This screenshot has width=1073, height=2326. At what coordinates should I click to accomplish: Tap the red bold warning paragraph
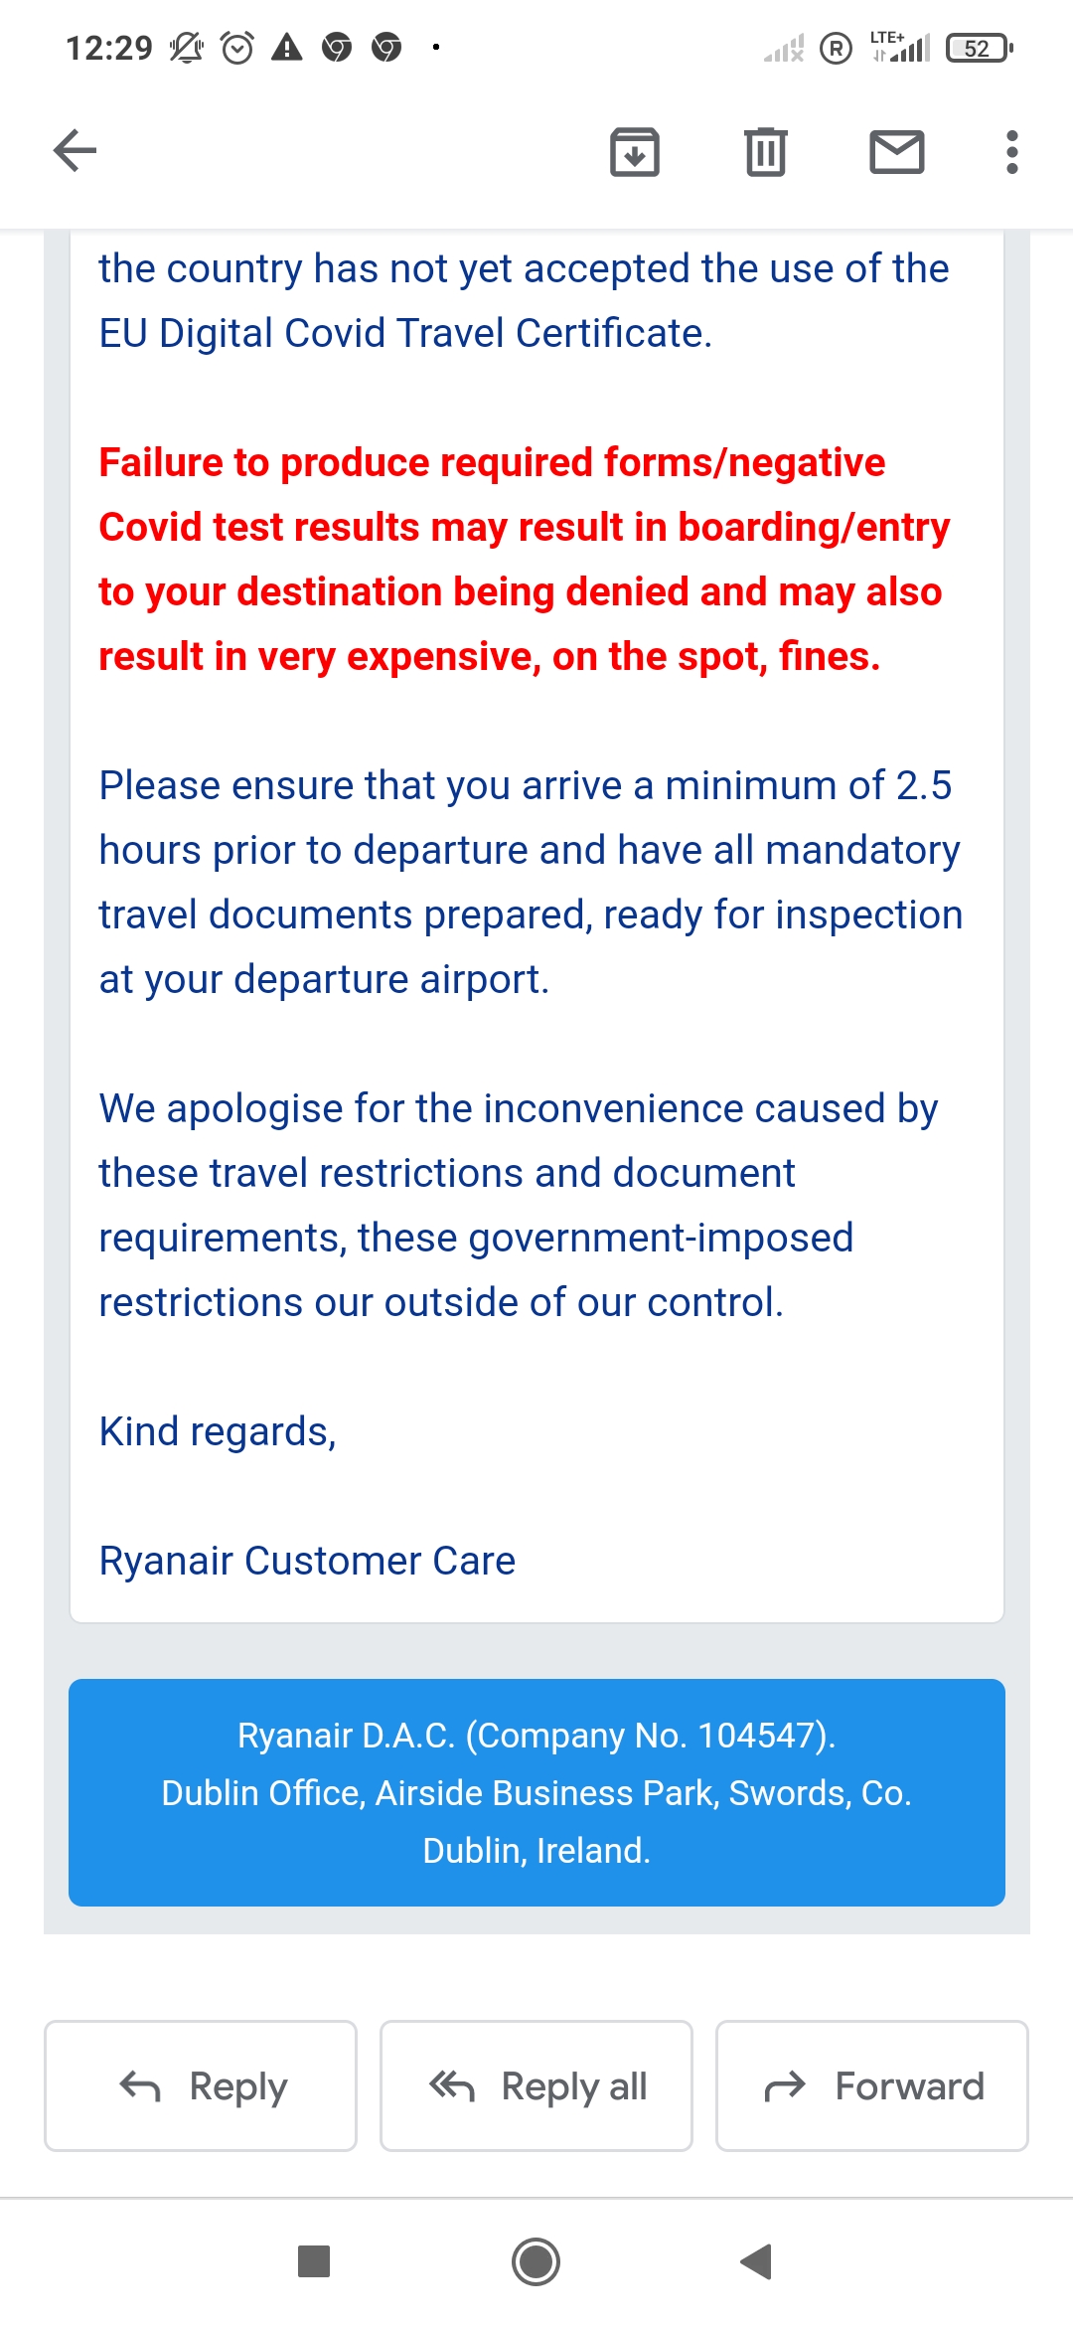(522, 560)
